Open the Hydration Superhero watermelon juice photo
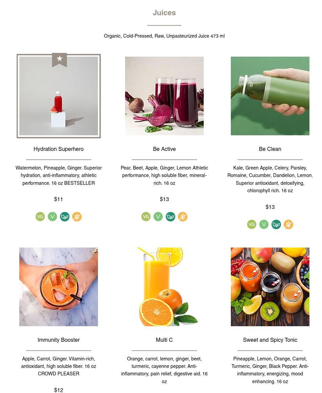This screenshot has height=393, width=322. click(x=59, y=96)
